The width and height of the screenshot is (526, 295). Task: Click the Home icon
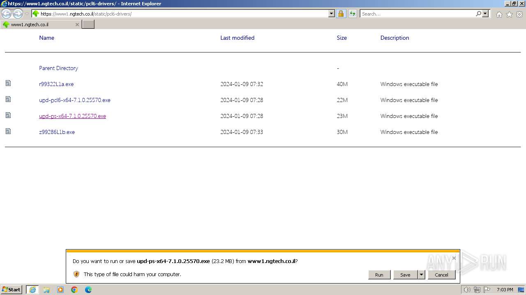(x=499, y=14)
